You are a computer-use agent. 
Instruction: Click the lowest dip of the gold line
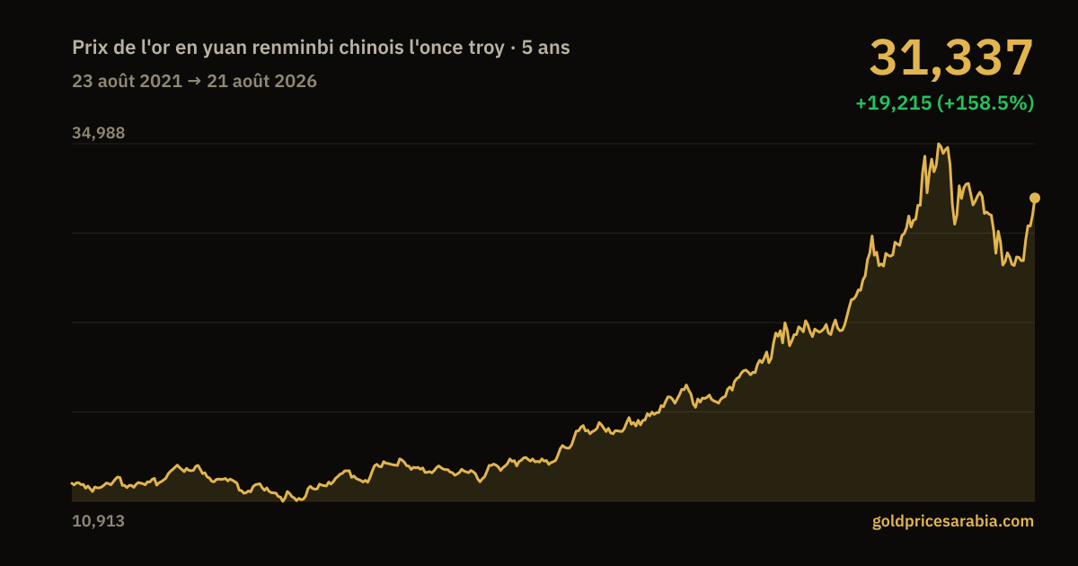click(x=283, y=500)
